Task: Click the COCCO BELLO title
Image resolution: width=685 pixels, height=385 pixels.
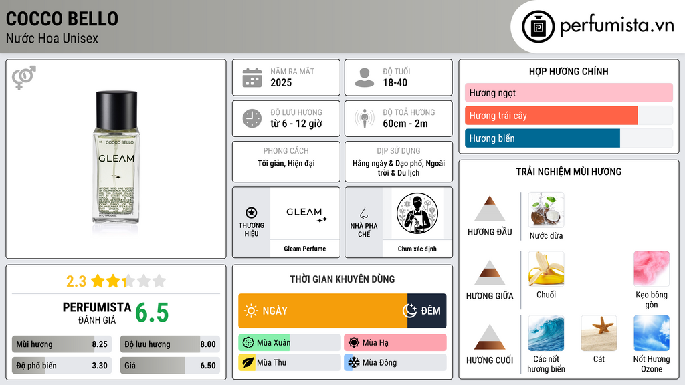Action: 62,19
